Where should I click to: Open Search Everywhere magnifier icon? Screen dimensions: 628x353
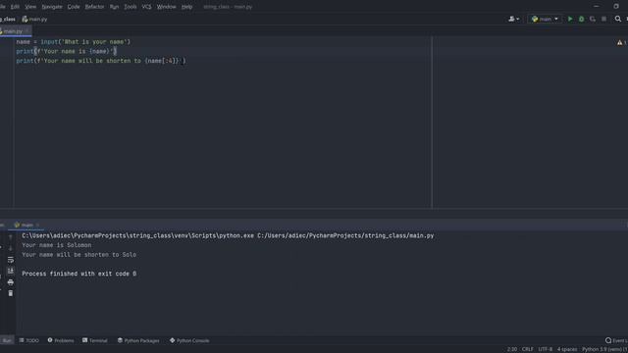[x=617, y=19]
